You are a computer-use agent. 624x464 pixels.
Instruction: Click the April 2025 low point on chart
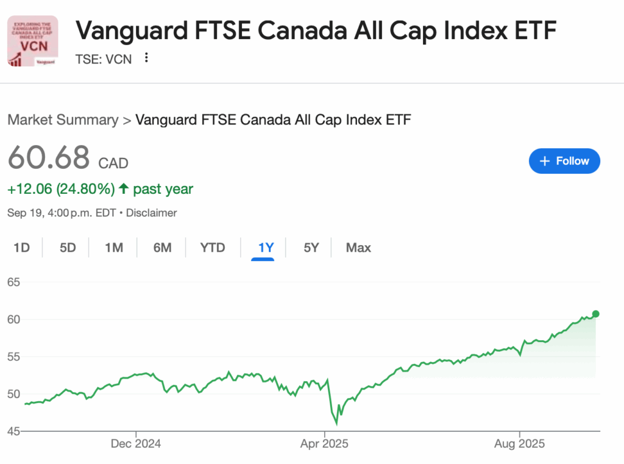(336, 424)
